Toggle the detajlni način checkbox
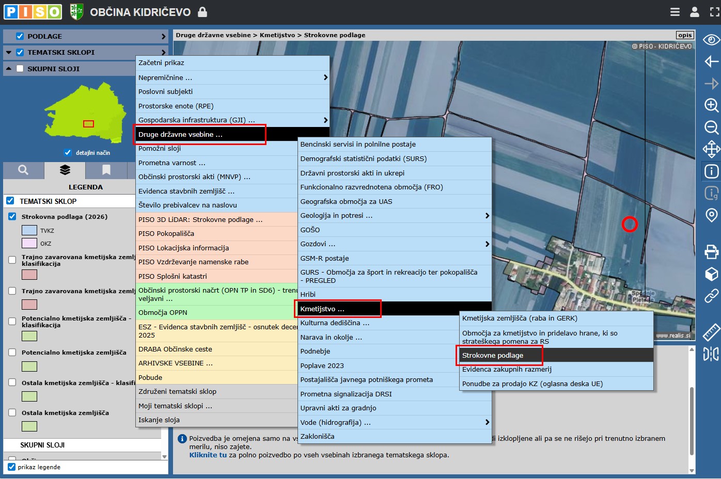Screen dimensions: 721x479 pyautogui.click(x=68, y=153)
